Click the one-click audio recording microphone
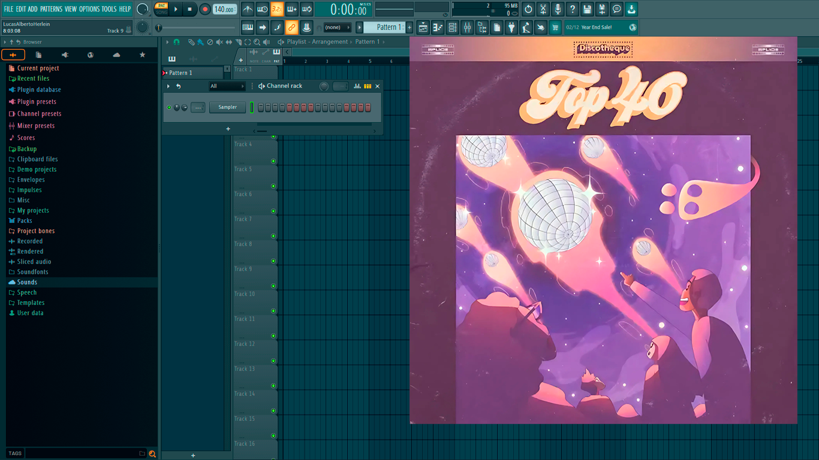Viewport: 819px width, 460px height. (558, 9)
